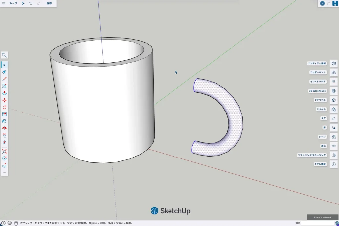Select the Pencil line tool
This screenshot has height=226, width=339.
(4, 79)
